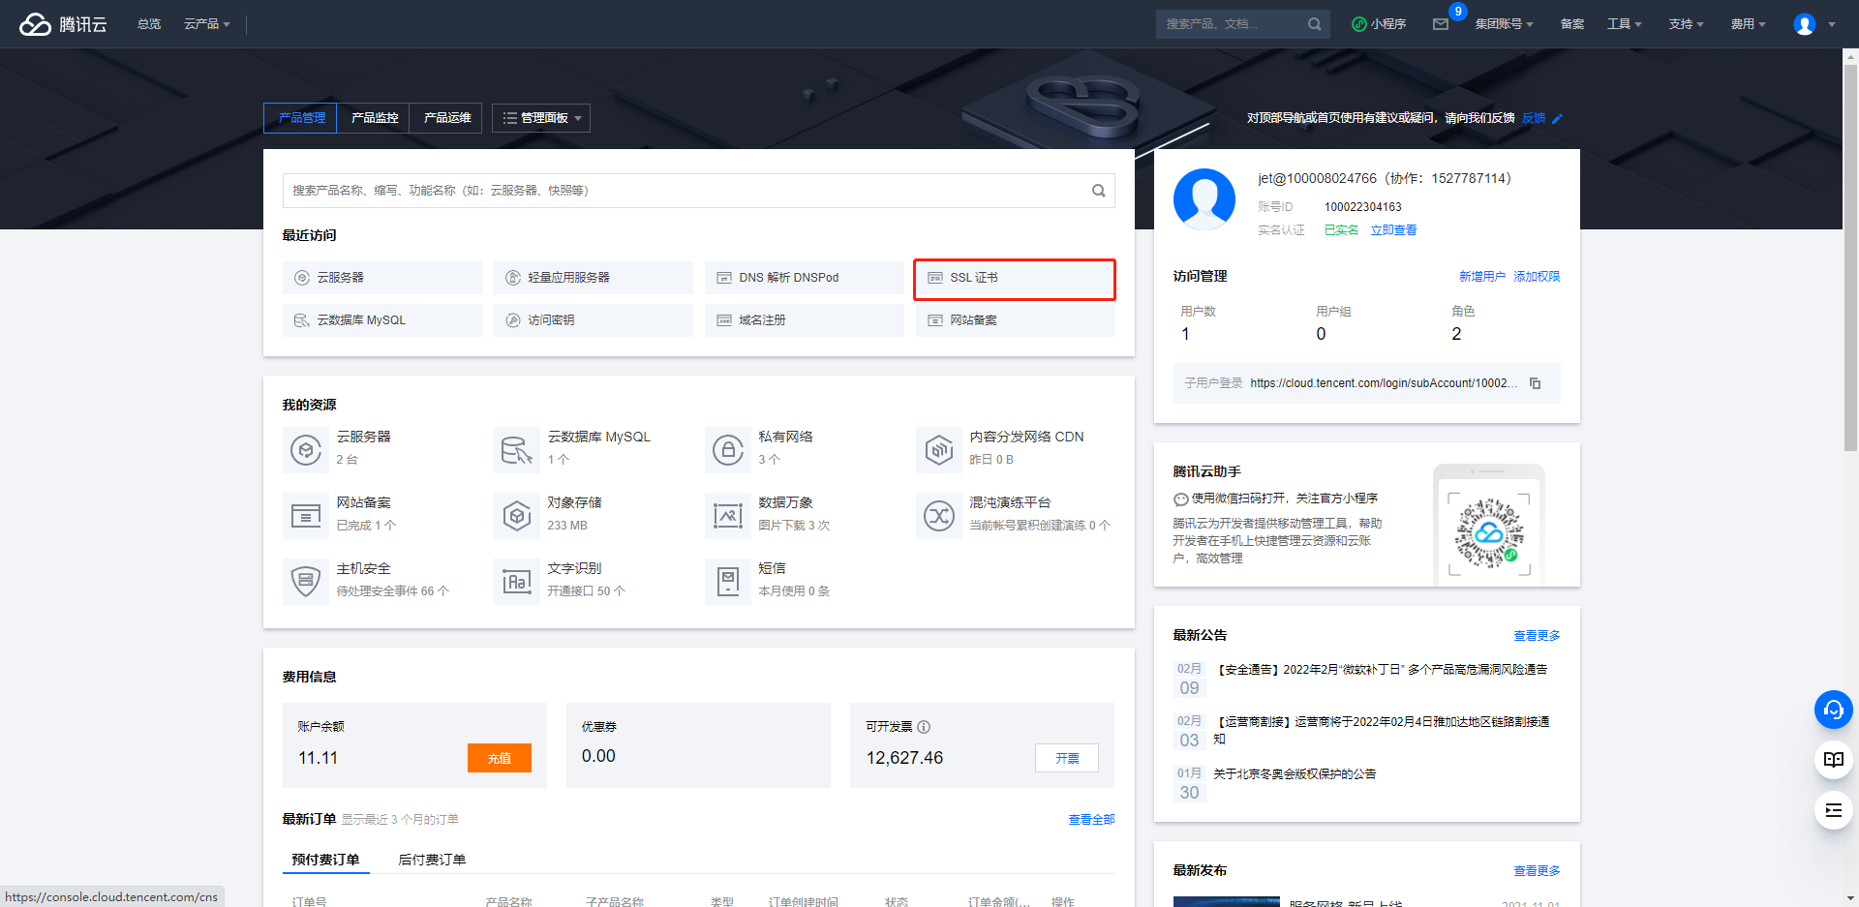Open 备案 in the top navigation

point(1572,24)
